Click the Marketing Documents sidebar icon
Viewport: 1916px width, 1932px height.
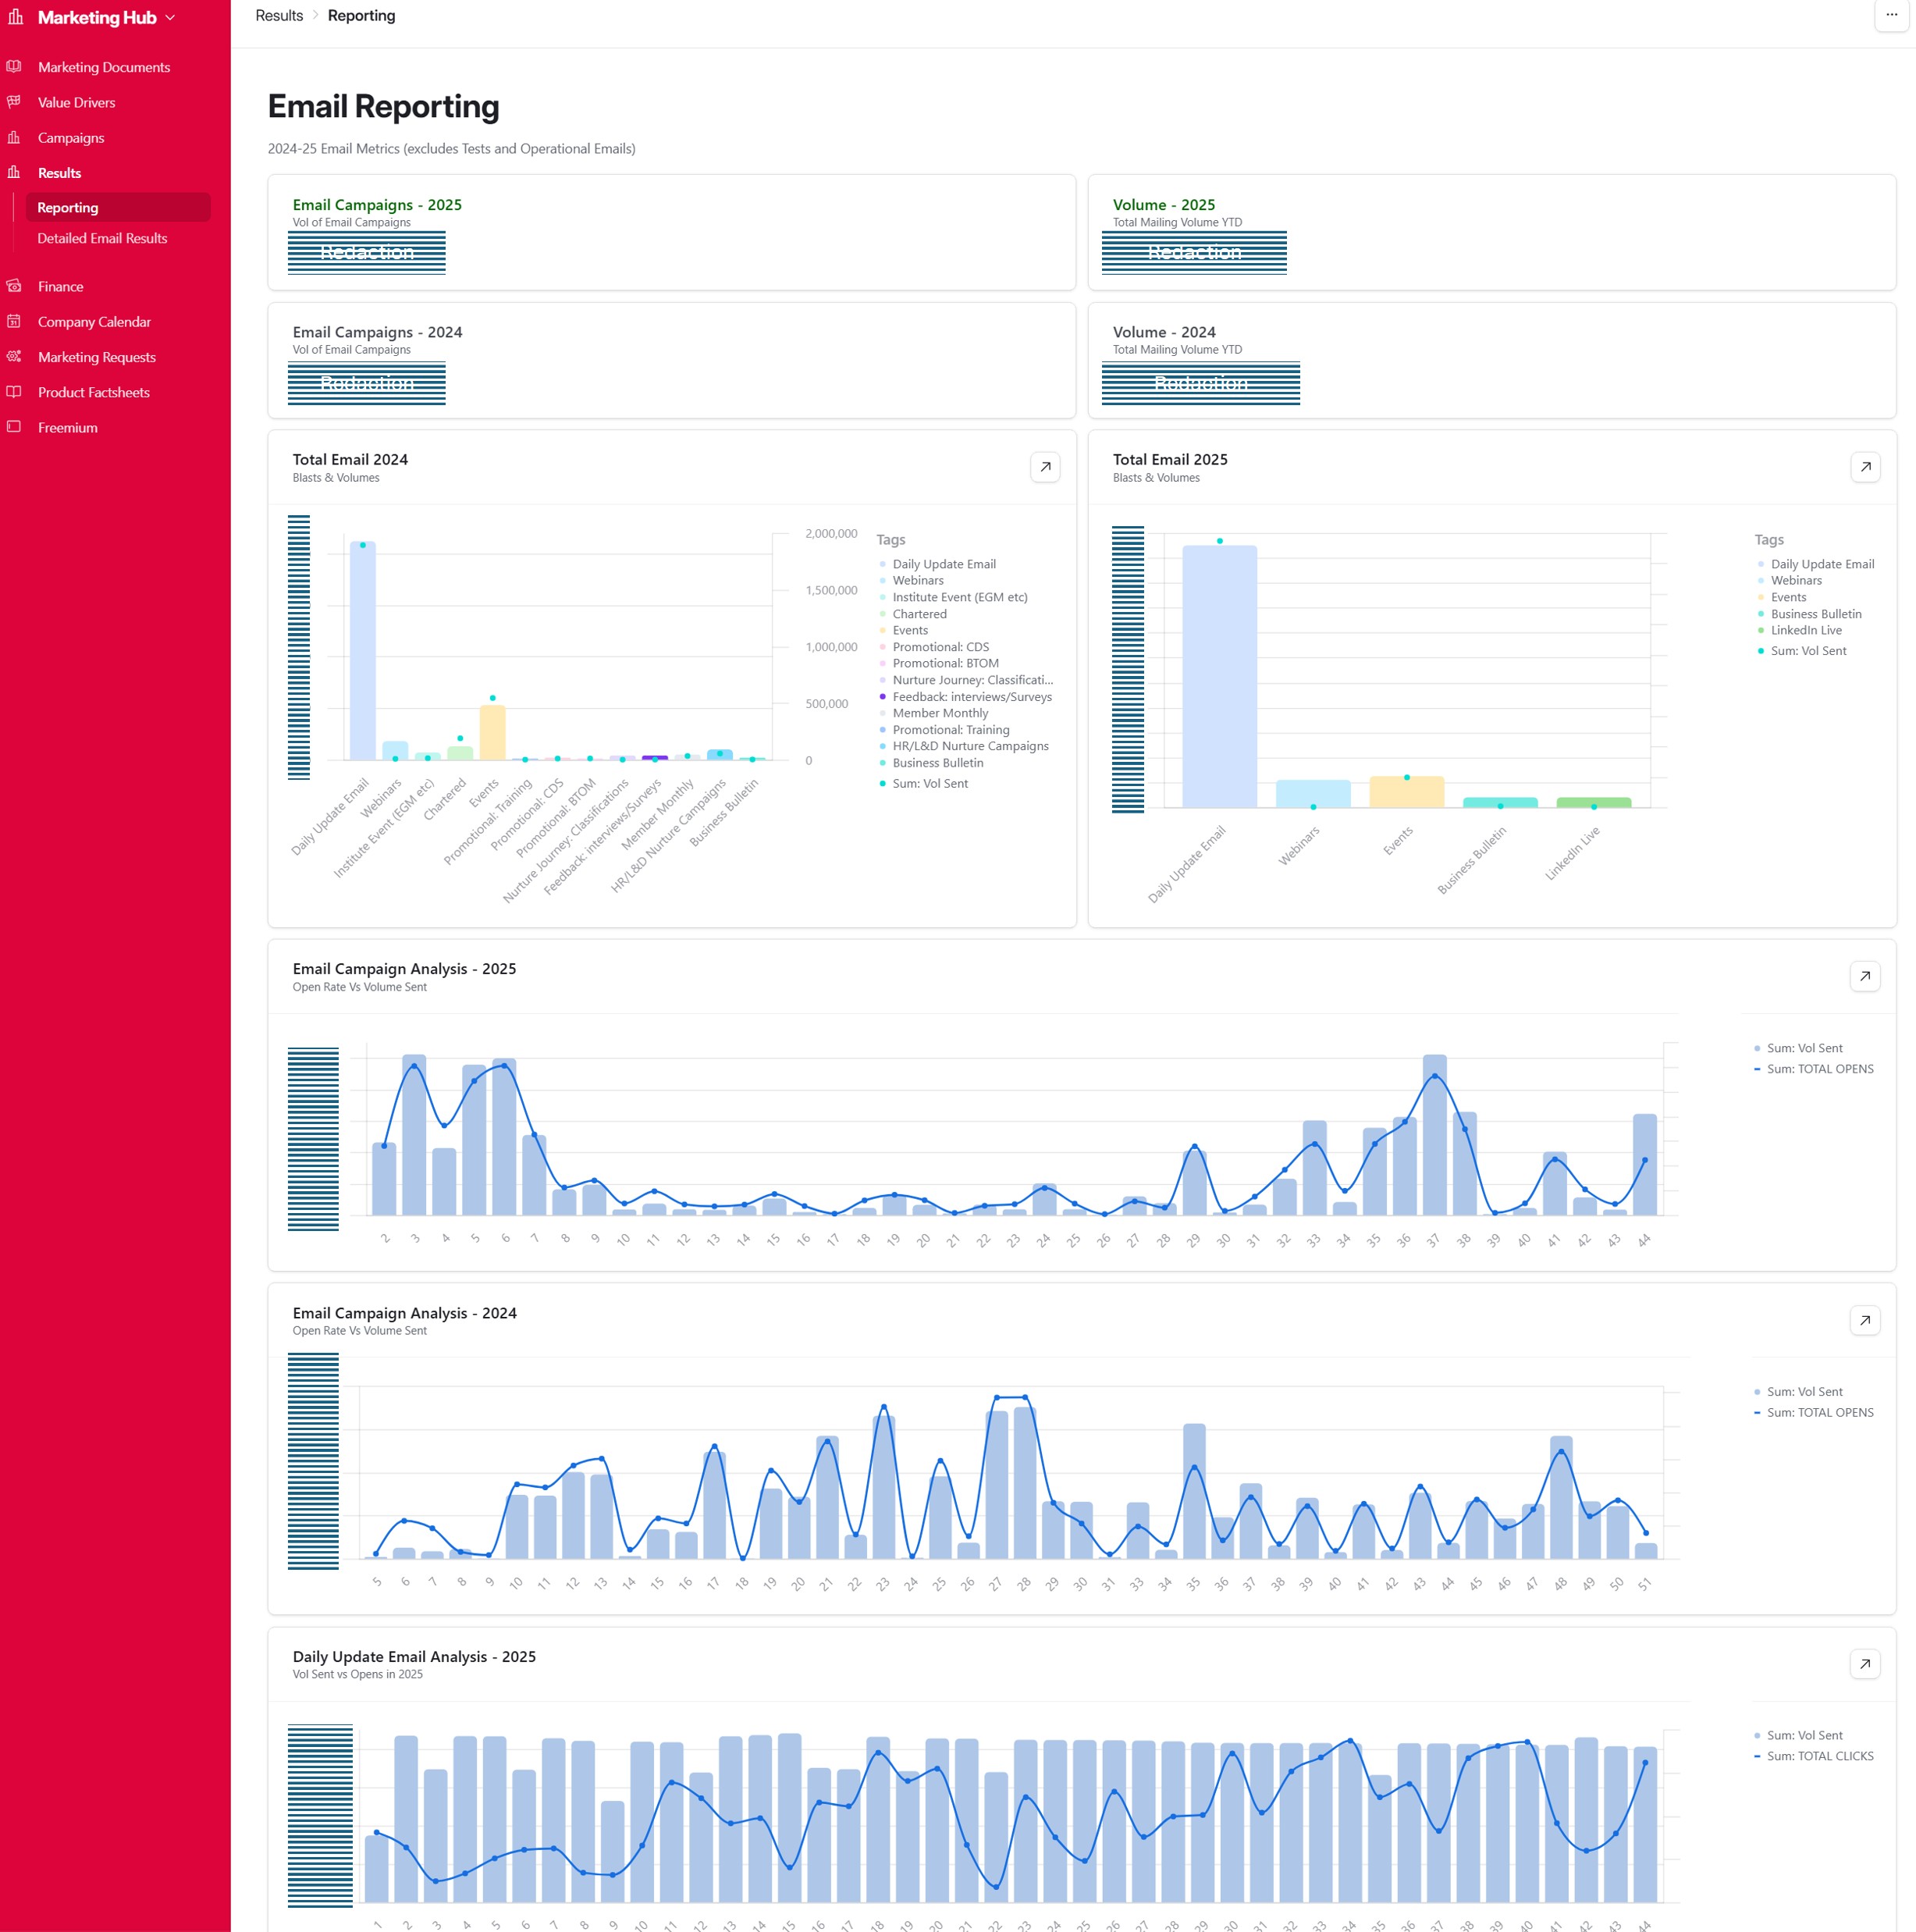click(x=14, y=67)
